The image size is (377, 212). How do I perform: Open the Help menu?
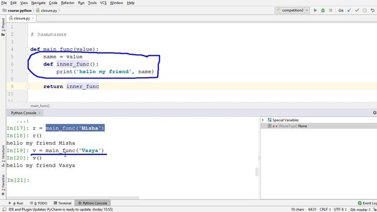[131, 3]
